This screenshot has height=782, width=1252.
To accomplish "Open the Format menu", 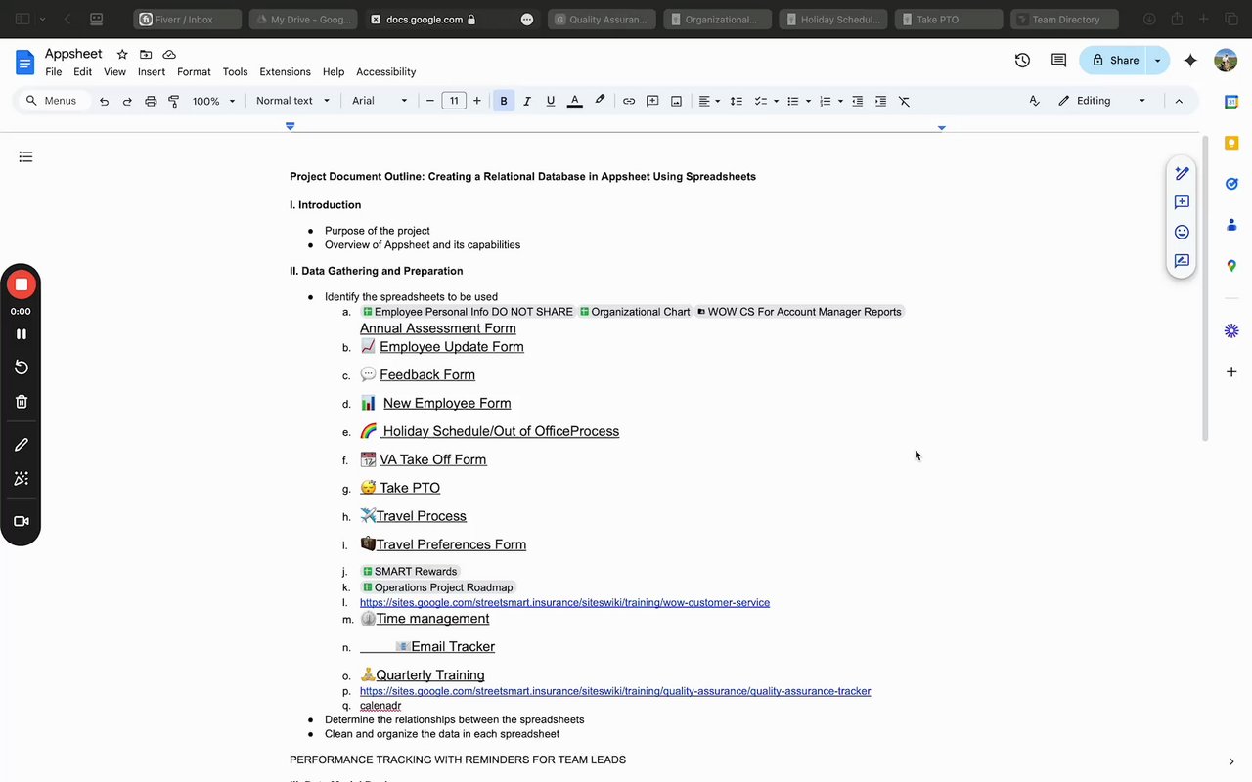I will 194,72.
